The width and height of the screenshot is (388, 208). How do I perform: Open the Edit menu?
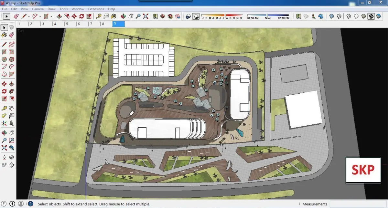(x=14, y=9)
